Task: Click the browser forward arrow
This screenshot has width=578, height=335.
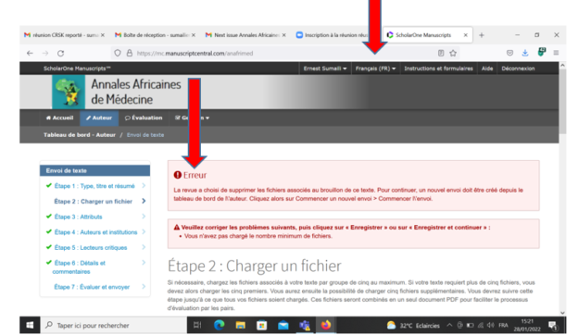Action: 45,54
